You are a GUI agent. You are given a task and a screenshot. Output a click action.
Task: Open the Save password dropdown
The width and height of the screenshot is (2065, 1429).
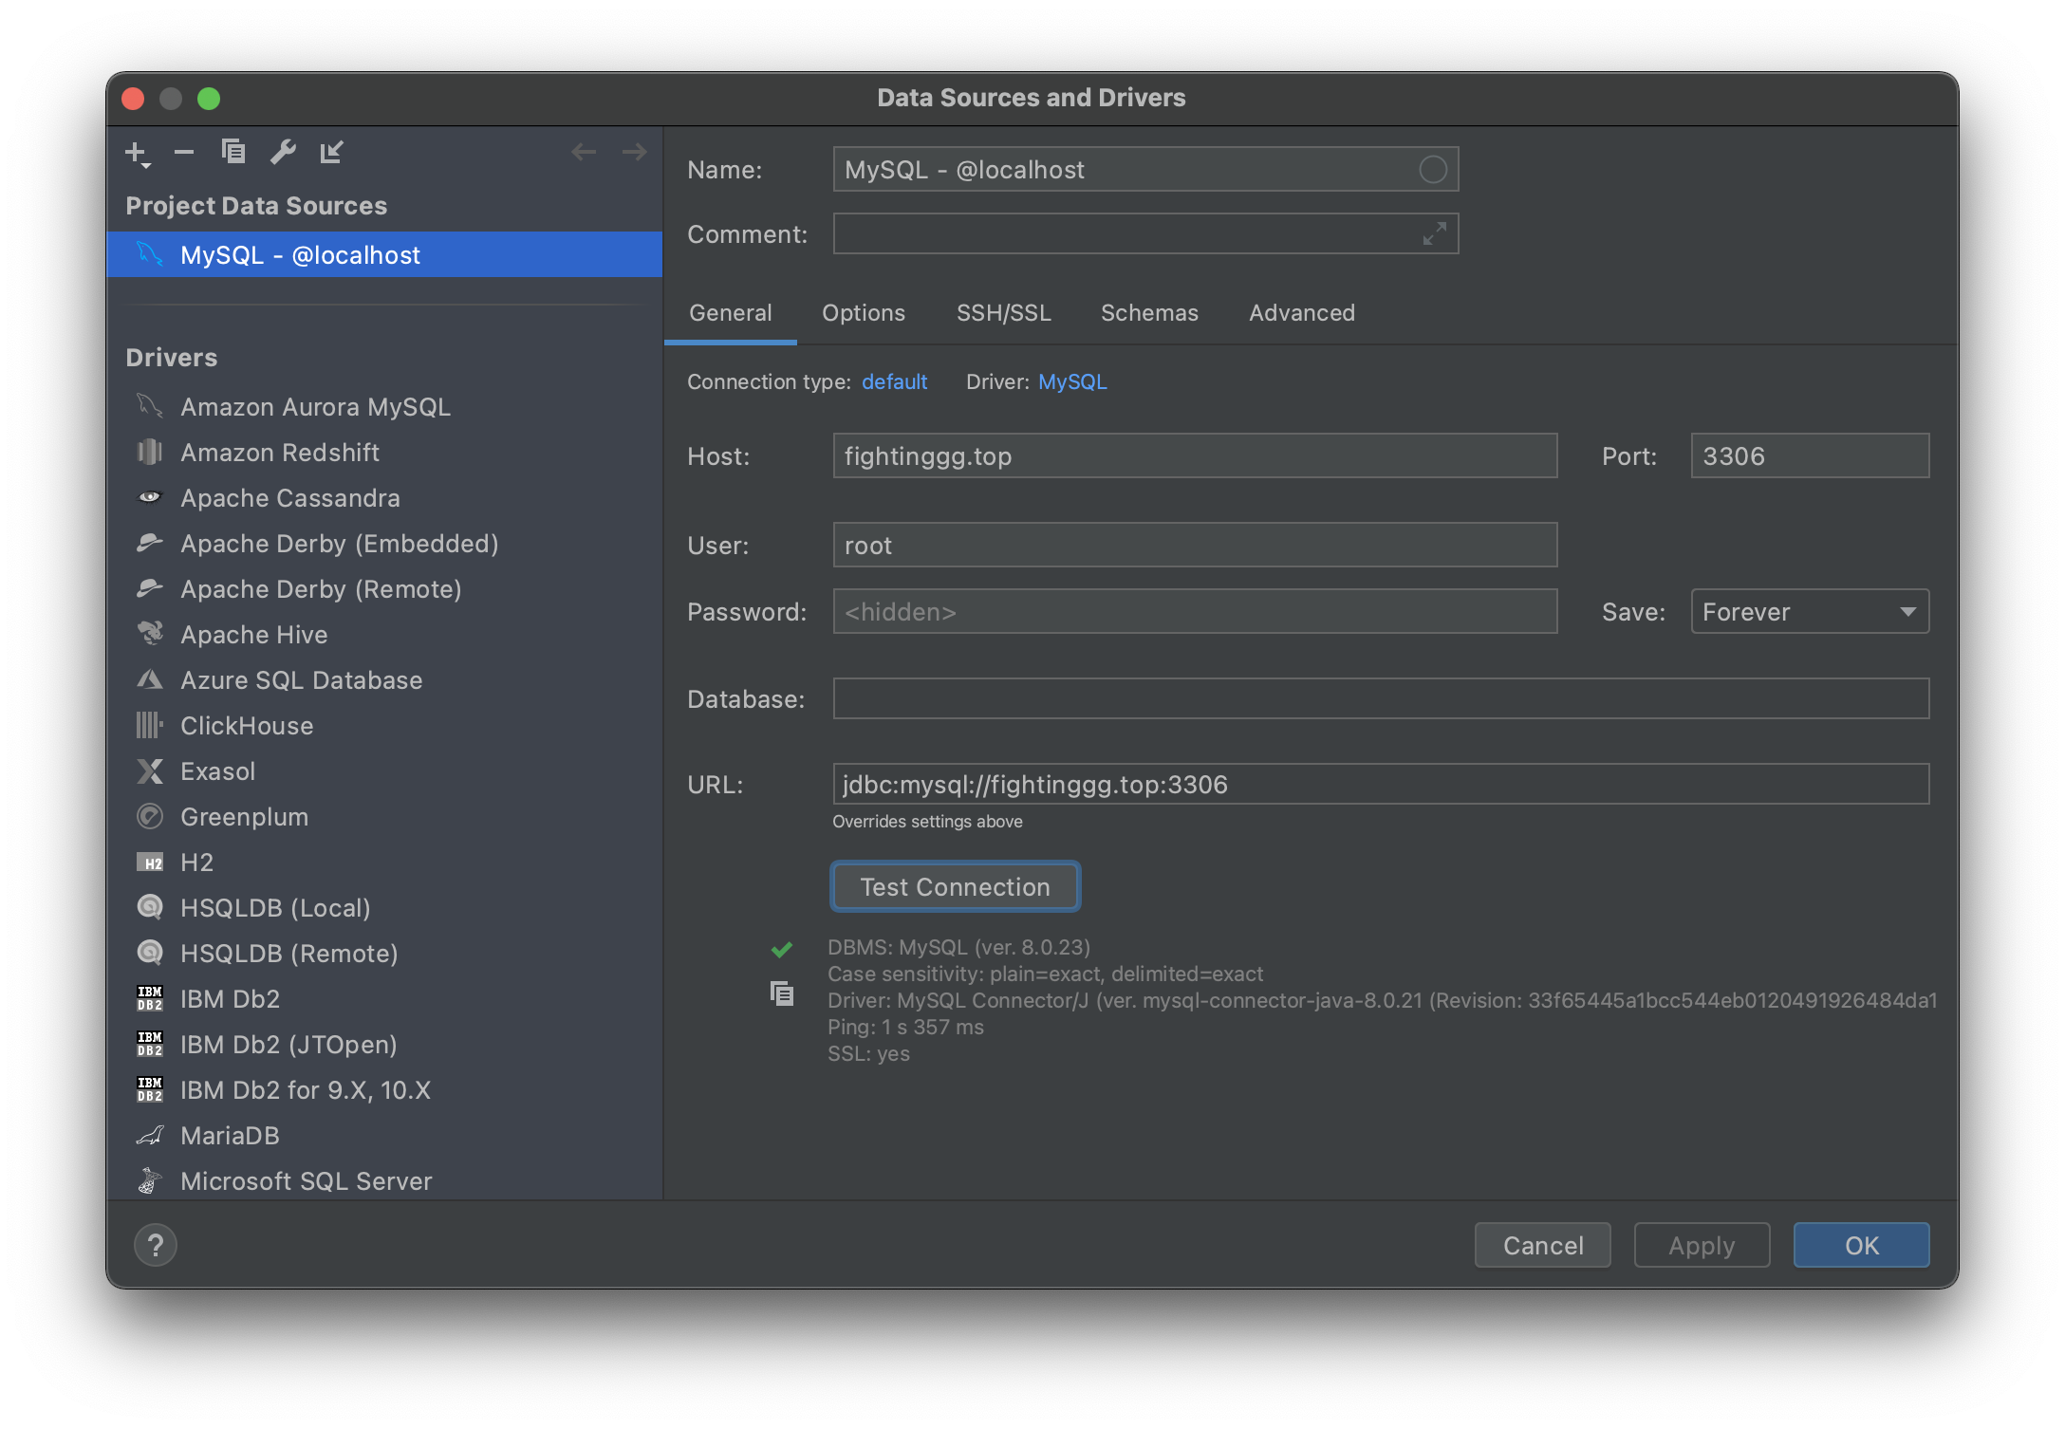pyautogui.click(x=1809, y=612)
